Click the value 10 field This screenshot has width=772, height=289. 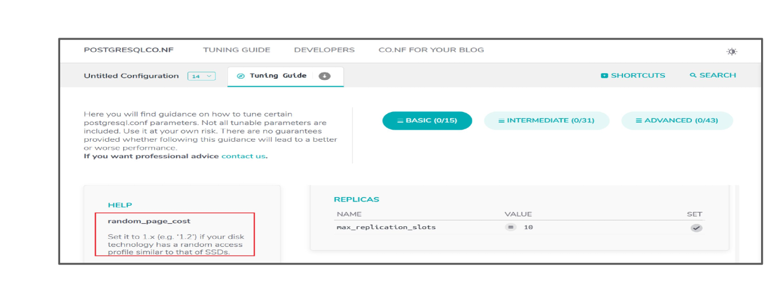pos(529,227)
